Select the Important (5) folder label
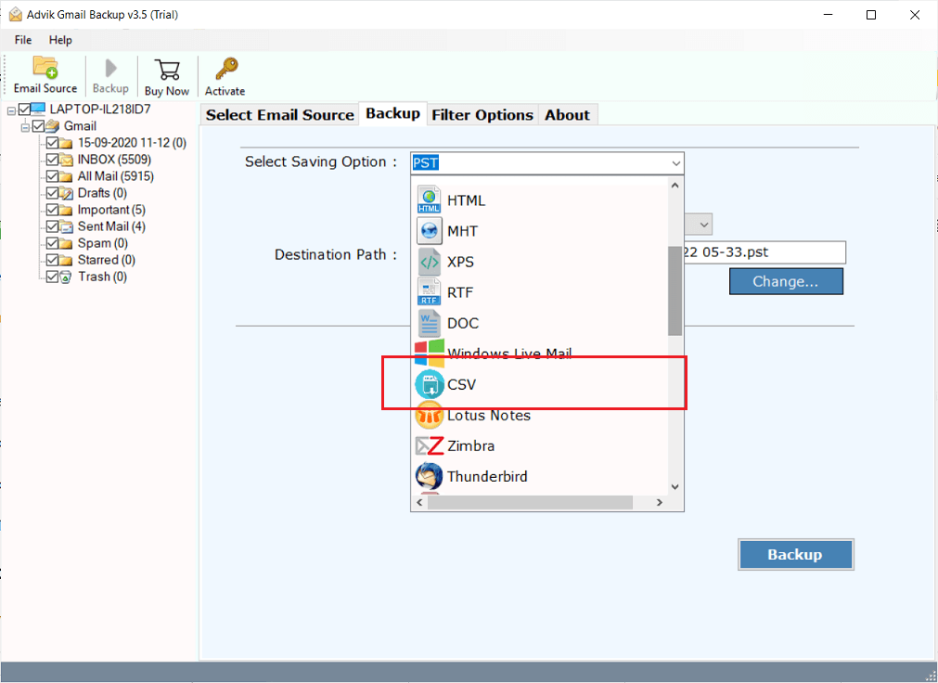This screenshot has width=938, height=683. click(111, 210)
